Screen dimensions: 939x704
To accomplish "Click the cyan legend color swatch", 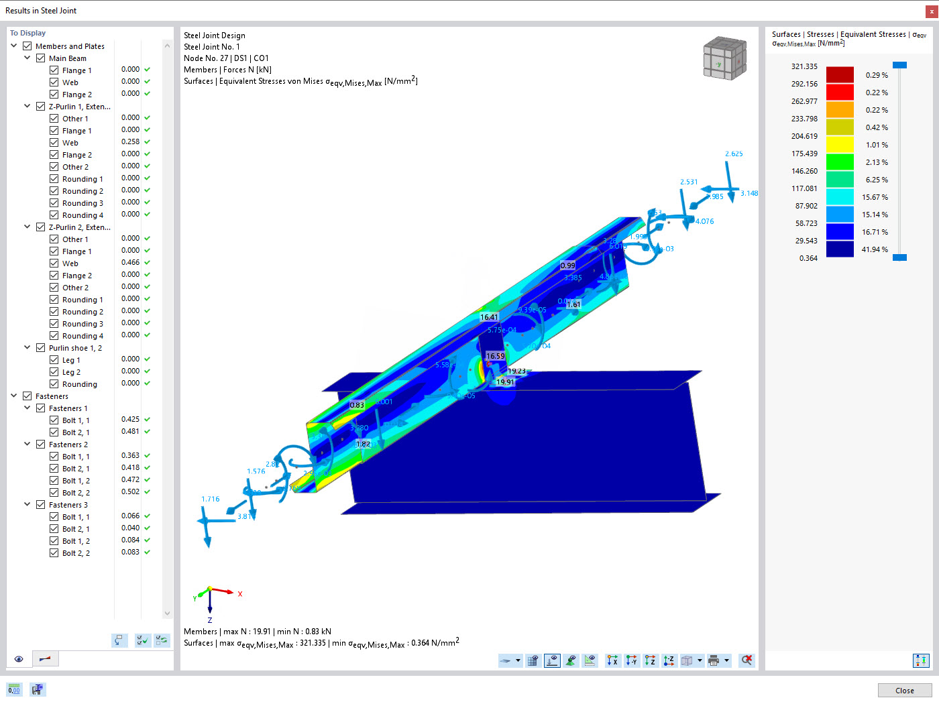I will click(x=840, y=197).
